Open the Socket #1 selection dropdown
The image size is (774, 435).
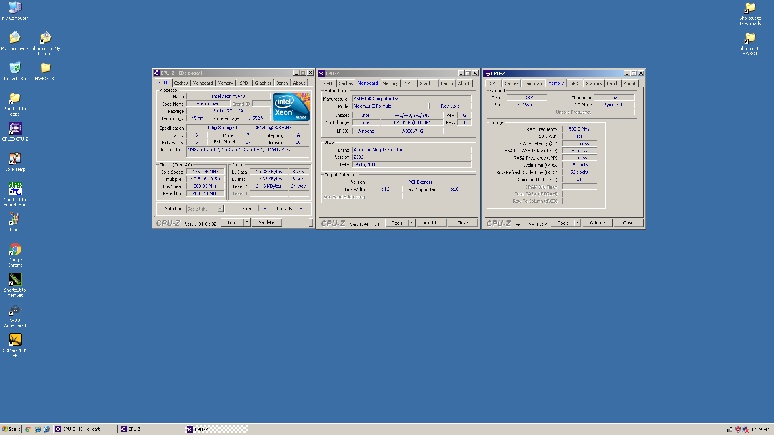220,209
